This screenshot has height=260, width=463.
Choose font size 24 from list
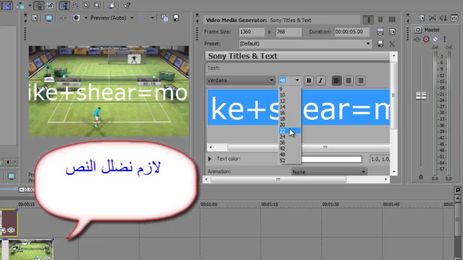[x=289, y=136]
